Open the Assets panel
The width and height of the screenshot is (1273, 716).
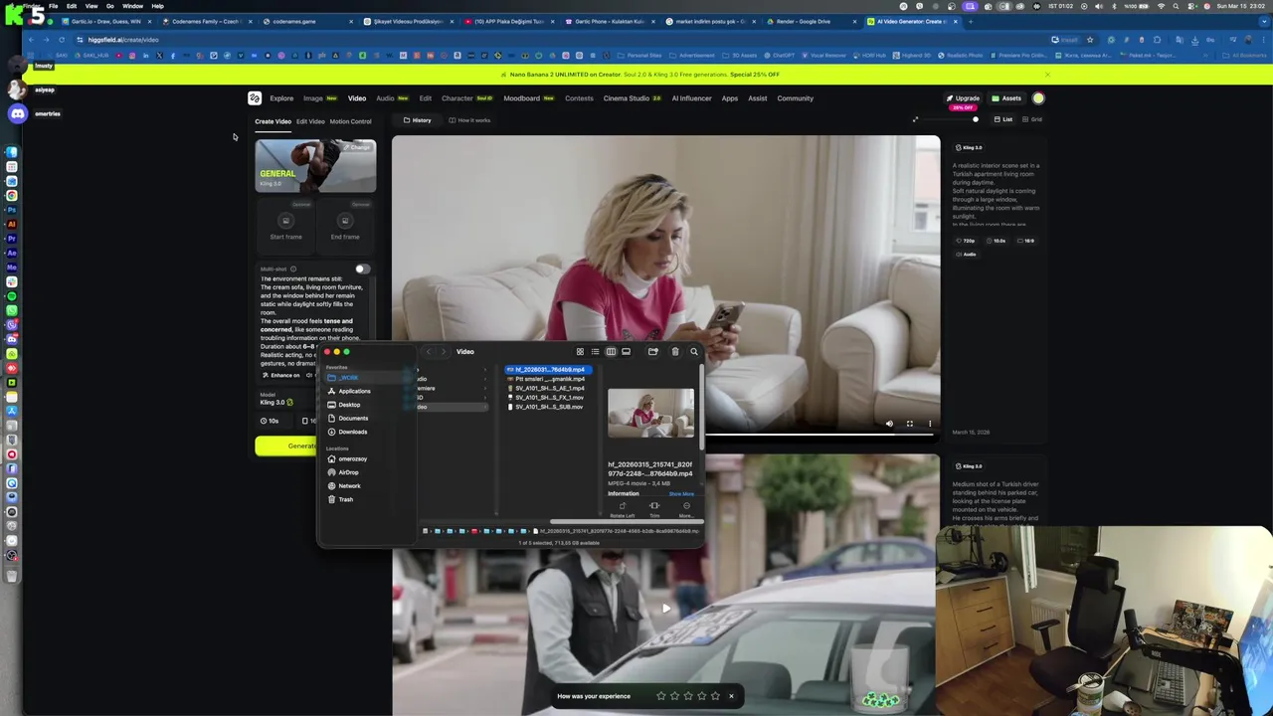click(x=1006, y=98)
